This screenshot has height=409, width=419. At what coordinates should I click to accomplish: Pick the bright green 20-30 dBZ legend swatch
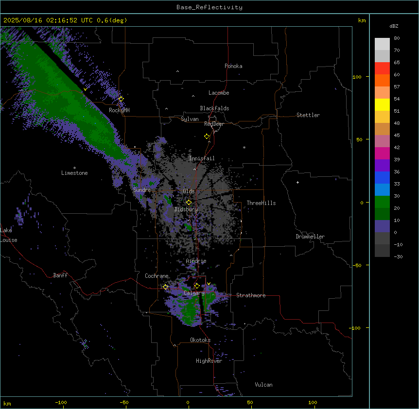382,202
